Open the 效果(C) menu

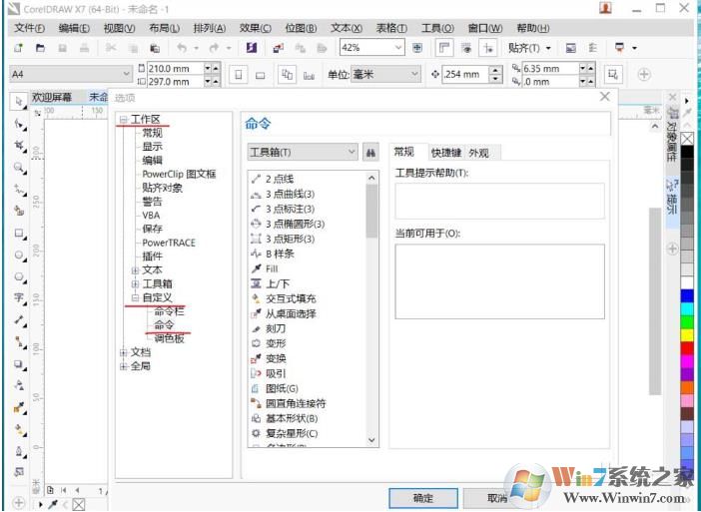click(255, 28)
